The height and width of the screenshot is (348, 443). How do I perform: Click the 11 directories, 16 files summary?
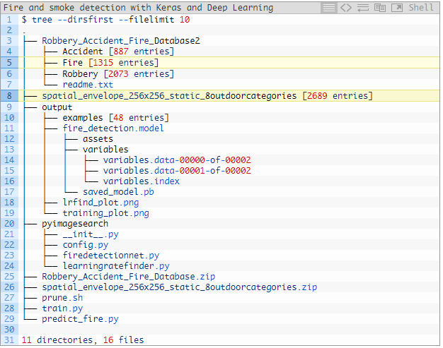[x=83, y=340]
